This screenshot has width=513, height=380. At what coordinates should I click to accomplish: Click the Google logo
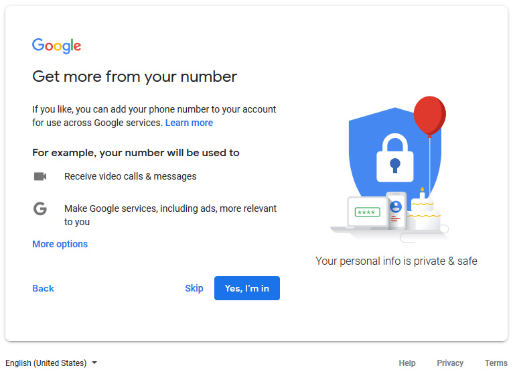click(x=56, y=46)
